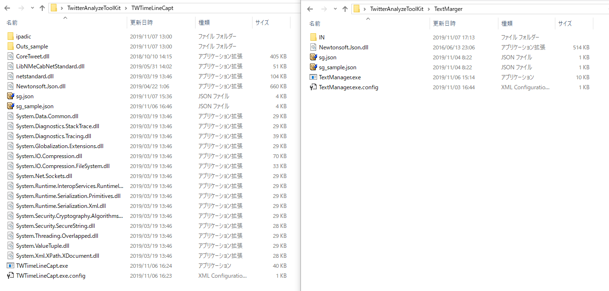Viewport: 609px width, 291px height.
Task: Click file name System.IO.Compression.FileSystem.dll
Action: [x=63, y=166]
